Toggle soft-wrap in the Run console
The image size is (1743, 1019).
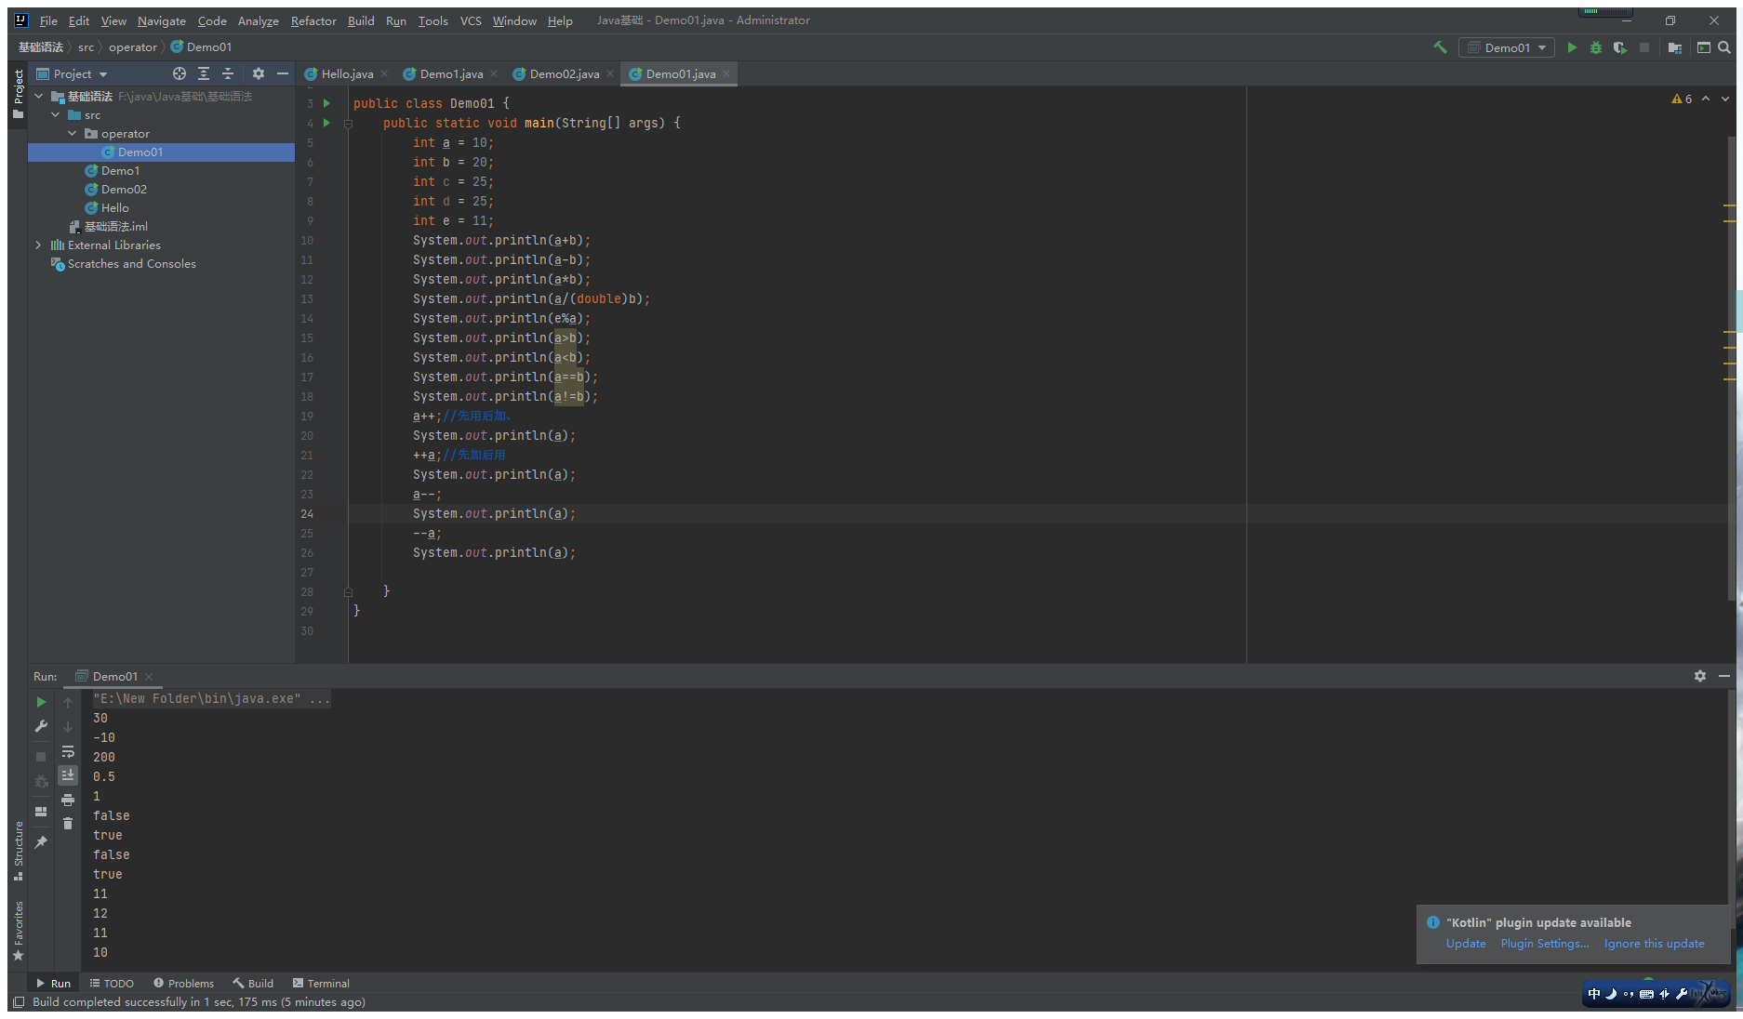[x=68, y=751]
